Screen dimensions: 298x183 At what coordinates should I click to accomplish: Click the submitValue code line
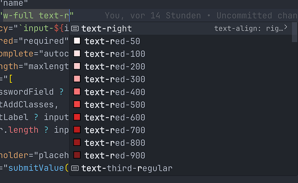click(x=35, y=168)
